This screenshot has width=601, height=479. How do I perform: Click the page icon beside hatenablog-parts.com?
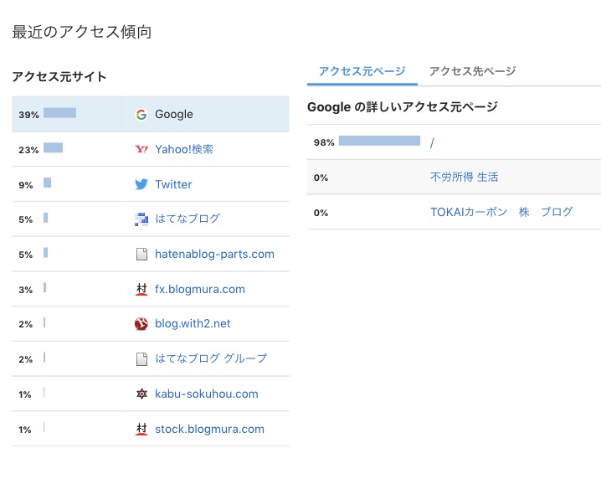[141, 255]
